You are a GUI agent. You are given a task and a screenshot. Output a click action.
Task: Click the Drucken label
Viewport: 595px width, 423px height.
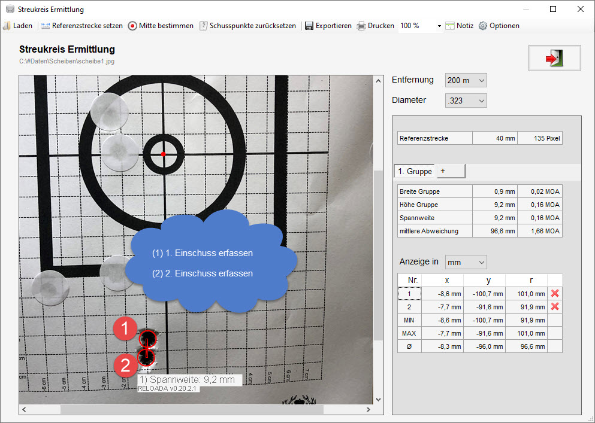(381, 26)
